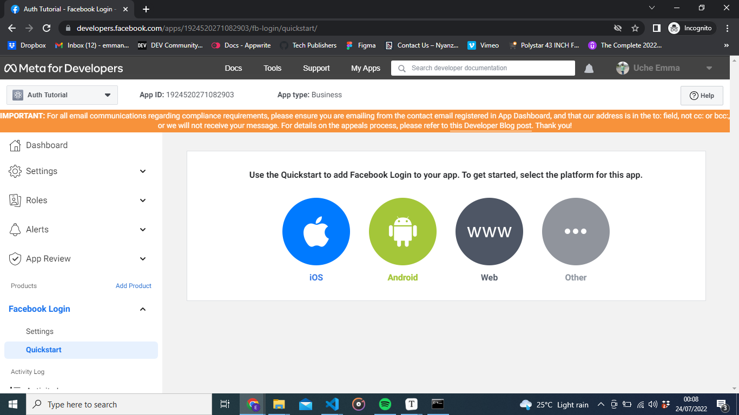Go to Facebook Login Settings item
Screen dimensions: 739x415
(x=39, y=331)
